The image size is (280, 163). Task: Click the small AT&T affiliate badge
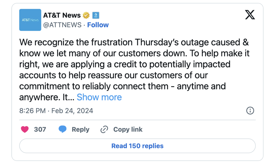96,16
